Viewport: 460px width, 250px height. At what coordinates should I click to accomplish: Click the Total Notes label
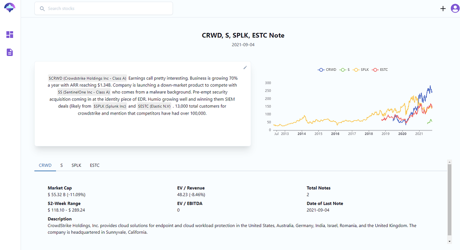click(318, 188)
